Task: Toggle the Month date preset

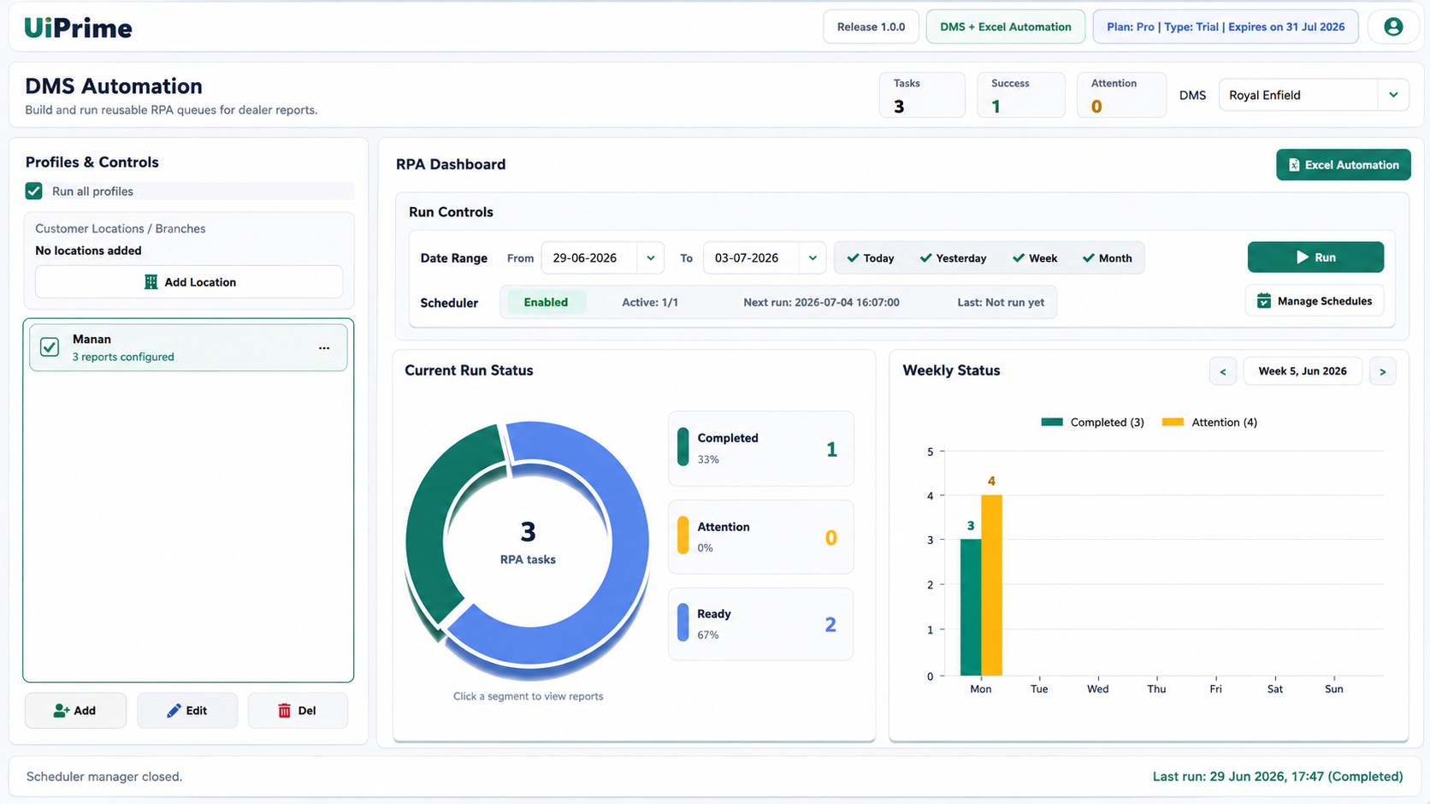Action: tap(1107, 258)
